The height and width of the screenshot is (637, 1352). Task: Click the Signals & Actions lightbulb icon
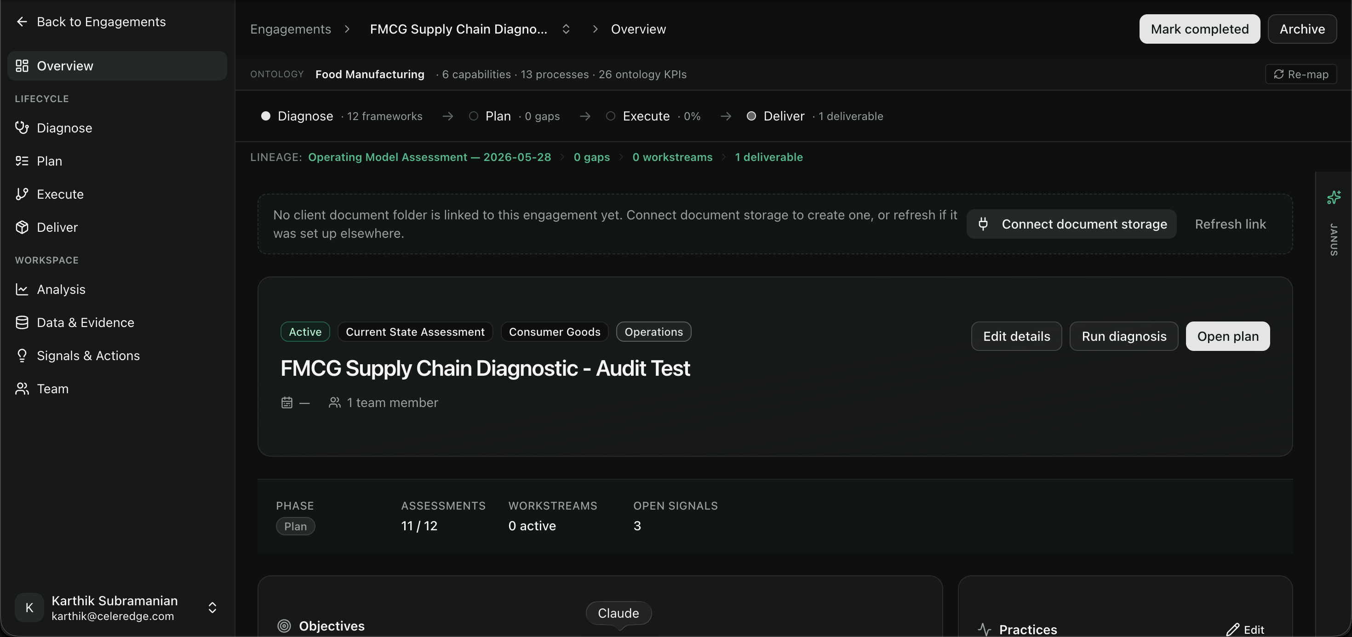tap(22, 355)
